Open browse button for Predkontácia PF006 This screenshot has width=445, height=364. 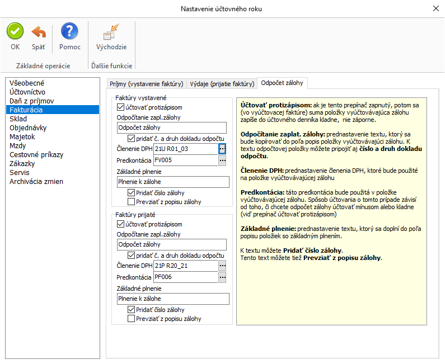tap(222, 277)
